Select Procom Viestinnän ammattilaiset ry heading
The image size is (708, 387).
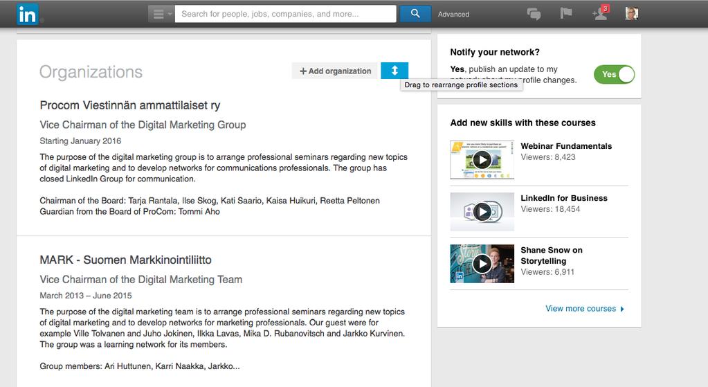click(130, 105)
